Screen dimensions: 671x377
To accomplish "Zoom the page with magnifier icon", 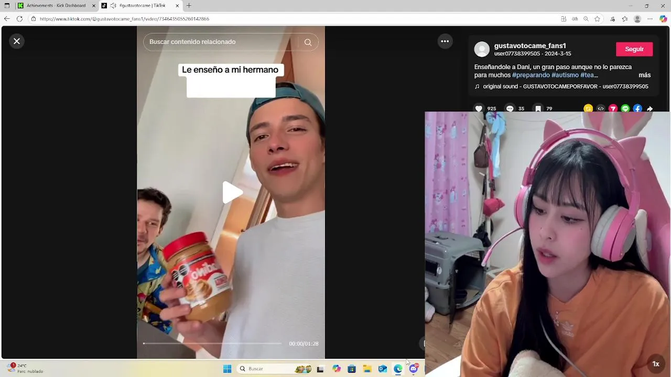I will [586, 19].
